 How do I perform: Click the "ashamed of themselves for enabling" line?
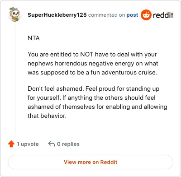pyautogui.click(x=97, y=107)
